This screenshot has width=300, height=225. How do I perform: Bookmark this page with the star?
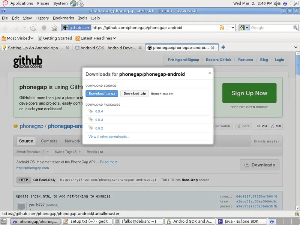click(x=228, y=27)
